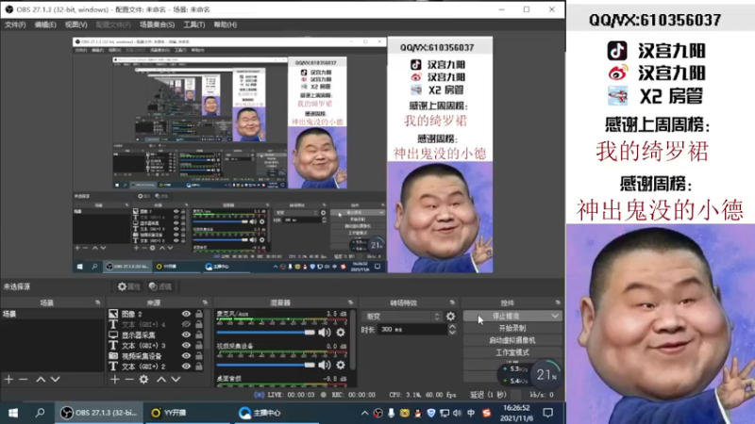Expand hidden system tray icons chevron
The height and width of the screenshot is (424, 755).
coord(364,413)
